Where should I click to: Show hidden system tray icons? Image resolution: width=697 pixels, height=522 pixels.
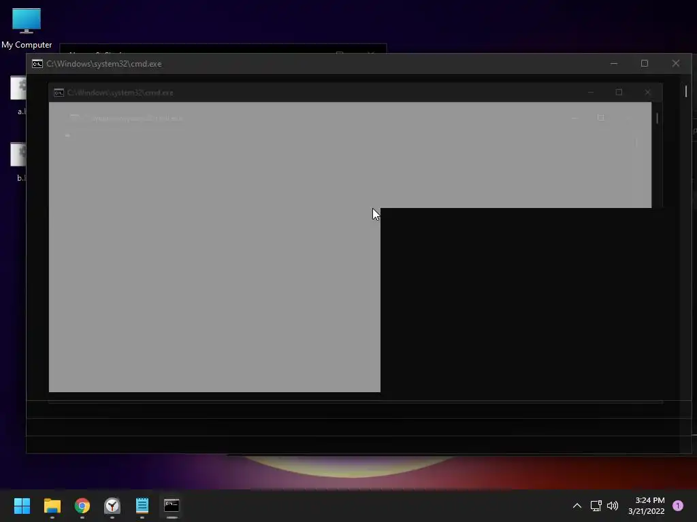(x=577, y=506)
